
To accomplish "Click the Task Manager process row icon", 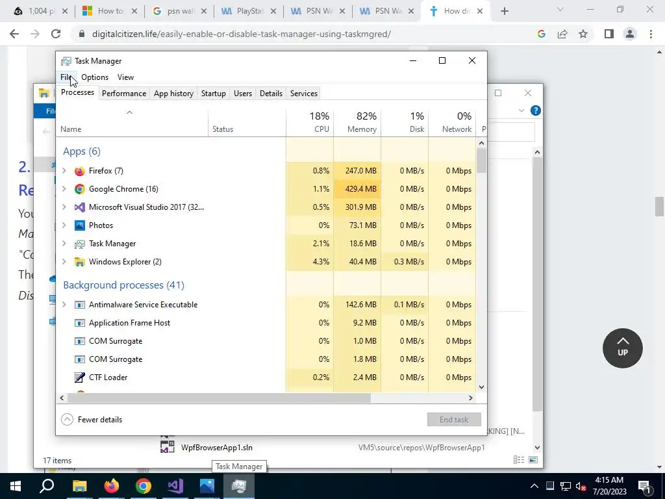I will (79, 244).
